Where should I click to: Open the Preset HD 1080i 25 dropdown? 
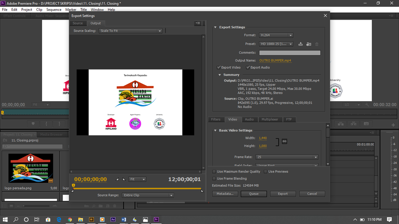tap(276, 44)
